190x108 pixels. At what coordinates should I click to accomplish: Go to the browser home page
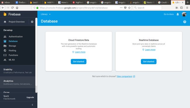point(17,8)
